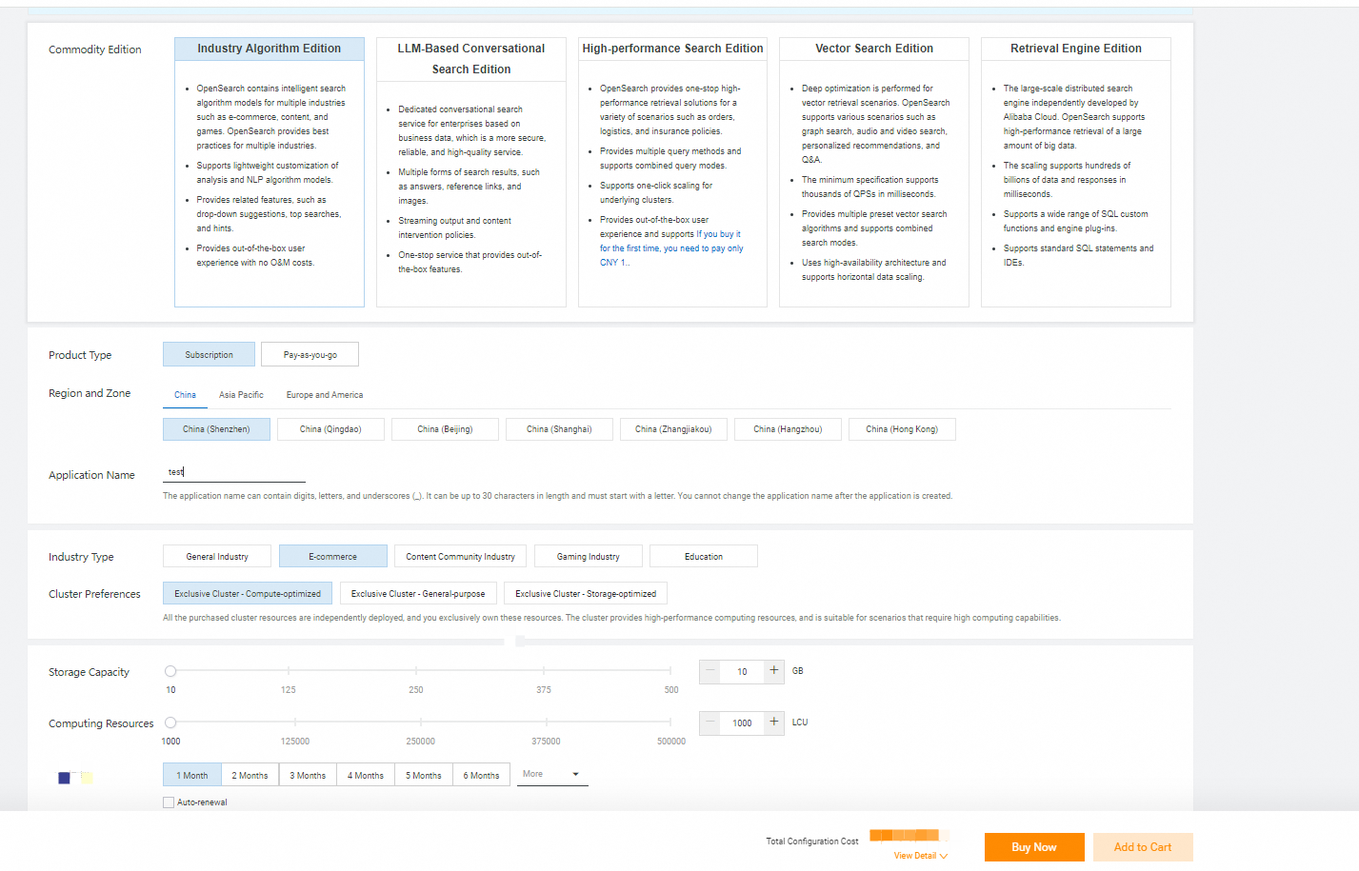
Task: Select the China (Hong Kong) zone
Action: coord(902,429)
